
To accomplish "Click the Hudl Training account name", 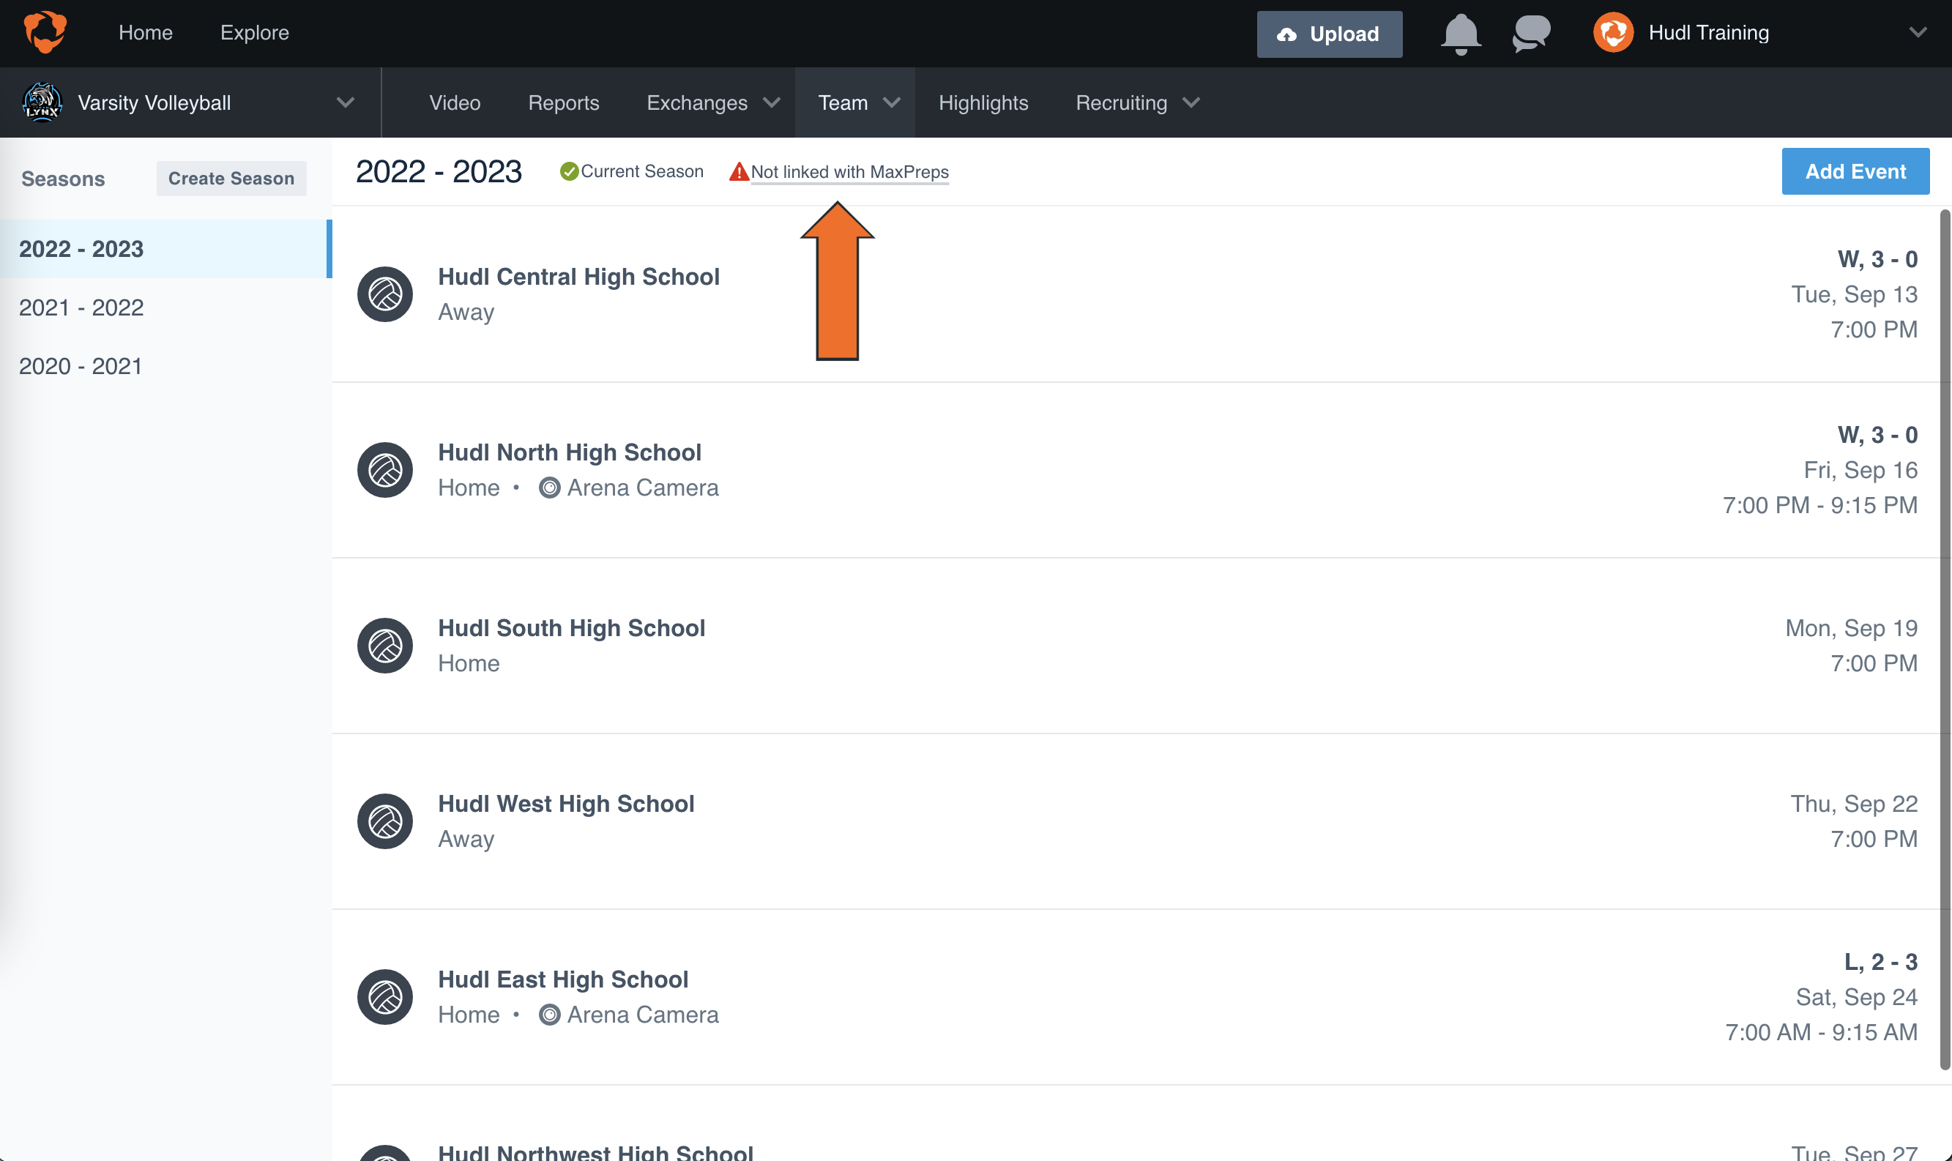I will [1709, 33].
